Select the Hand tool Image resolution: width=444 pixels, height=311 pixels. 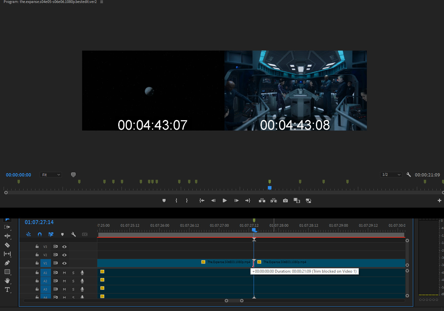pos(7,281)
